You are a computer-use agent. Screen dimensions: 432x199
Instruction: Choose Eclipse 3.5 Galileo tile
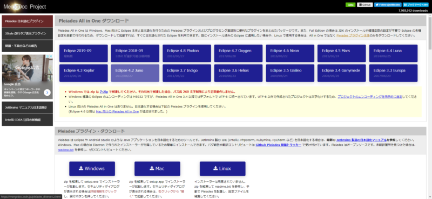pyautogui.click(x=290, y=73)
